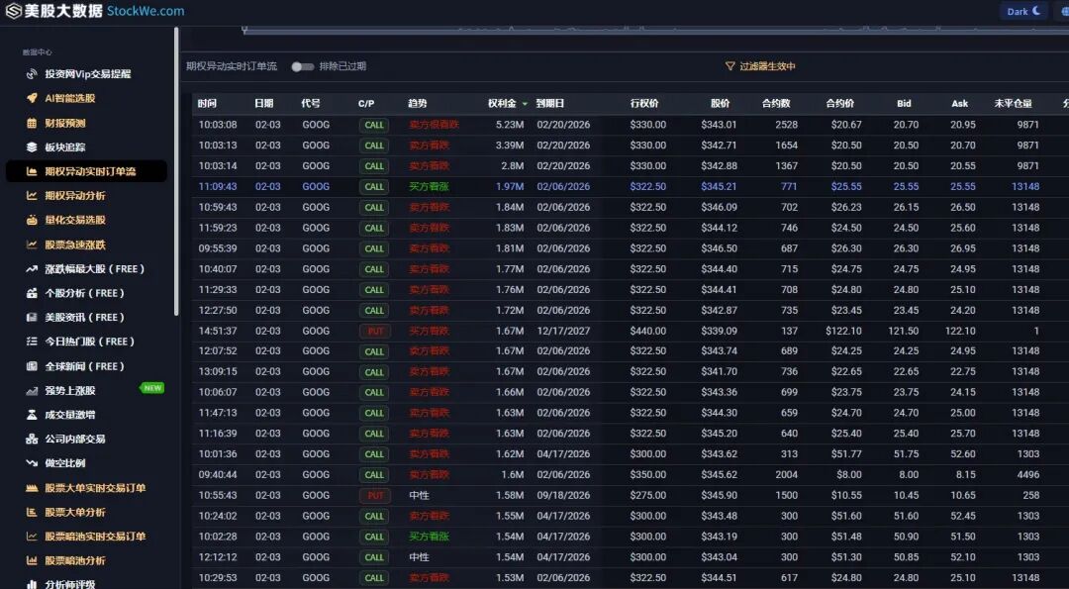Sort by the 合约价 column header
The height and width of the screenshot is (589, 1069).
[x=840, y=104]
